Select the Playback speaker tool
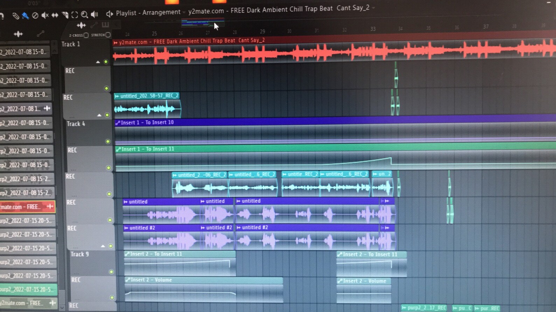 pos(95,14)
